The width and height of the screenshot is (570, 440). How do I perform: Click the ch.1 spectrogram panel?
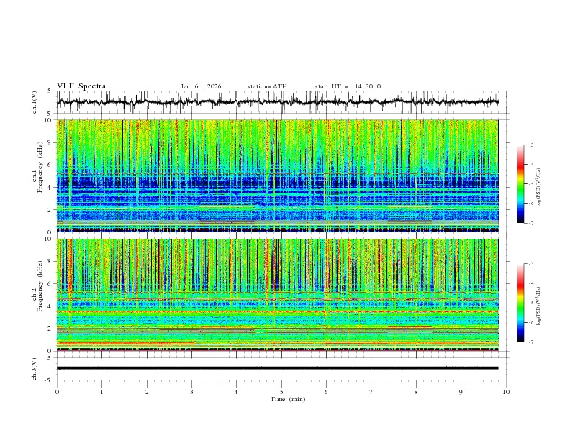277,175
